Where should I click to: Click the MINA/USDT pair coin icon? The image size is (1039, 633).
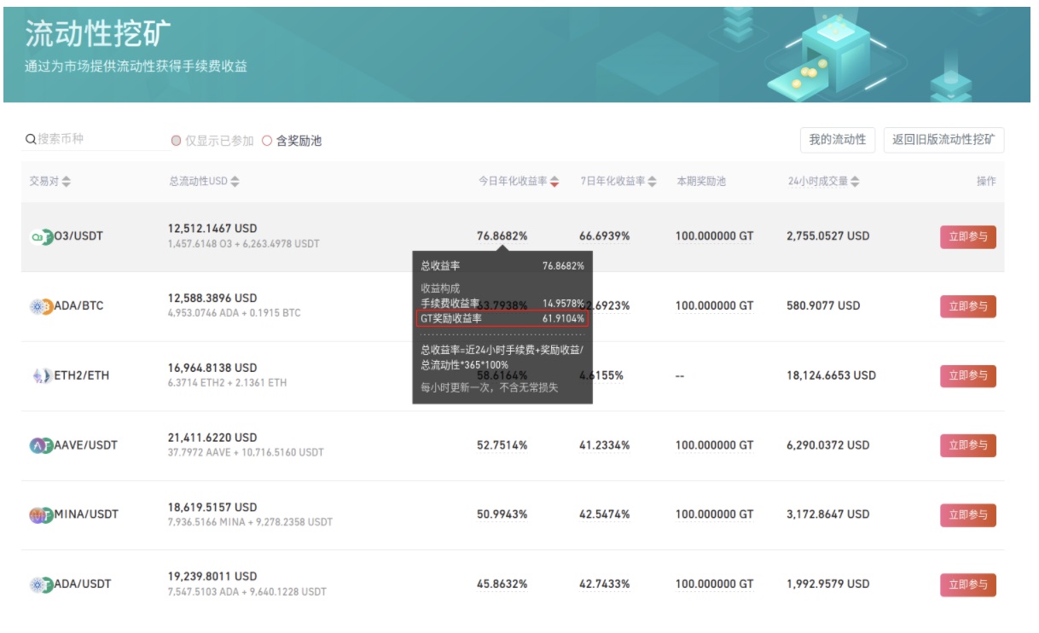click(41, 514)
